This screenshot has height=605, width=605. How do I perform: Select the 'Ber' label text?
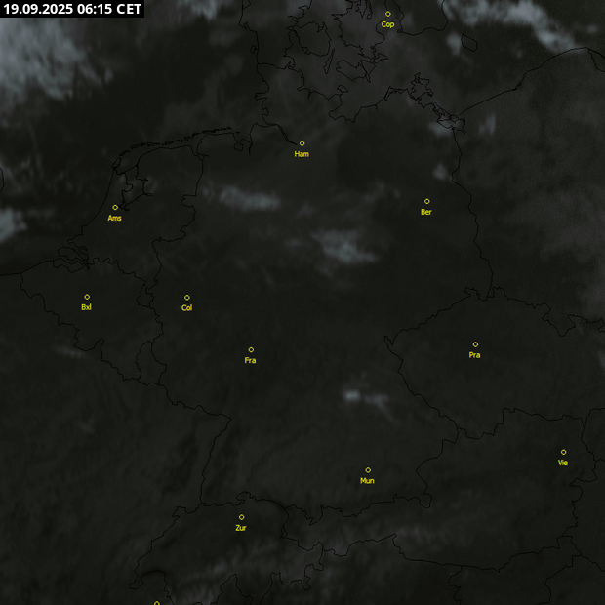(426, 212)
